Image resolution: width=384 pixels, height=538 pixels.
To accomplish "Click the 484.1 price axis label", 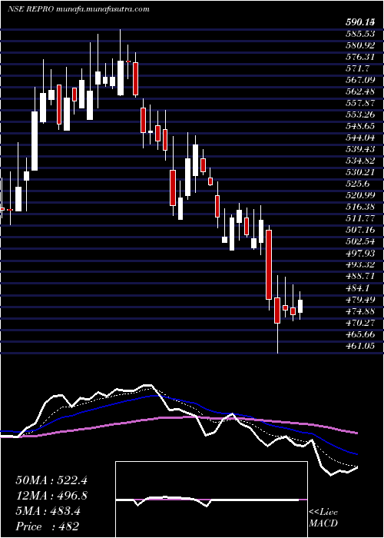I will [x=356, y=287].
